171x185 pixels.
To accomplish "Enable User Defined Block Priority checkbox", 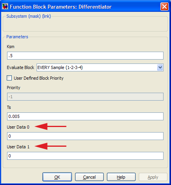I will coord(9,78).
